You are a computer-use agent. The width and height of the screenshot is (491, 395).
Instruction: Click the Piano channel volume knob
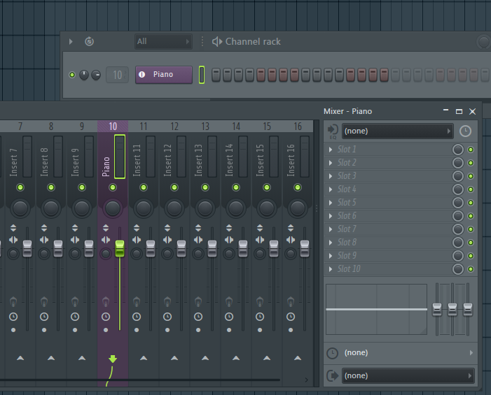(96, 75)
